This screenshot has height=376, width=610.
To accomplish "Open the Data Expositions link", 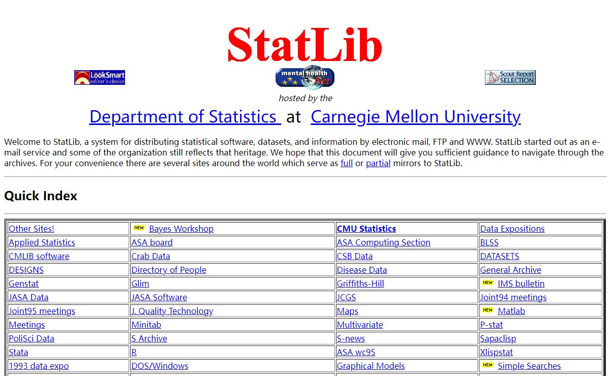I will pos(512,229).
